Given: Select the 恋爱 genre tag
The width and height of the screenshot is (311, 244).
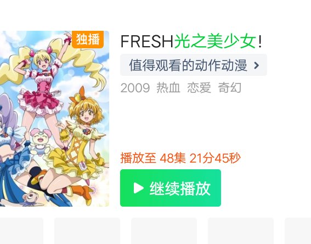Looking at the screenshot, I should click(199, 87).
